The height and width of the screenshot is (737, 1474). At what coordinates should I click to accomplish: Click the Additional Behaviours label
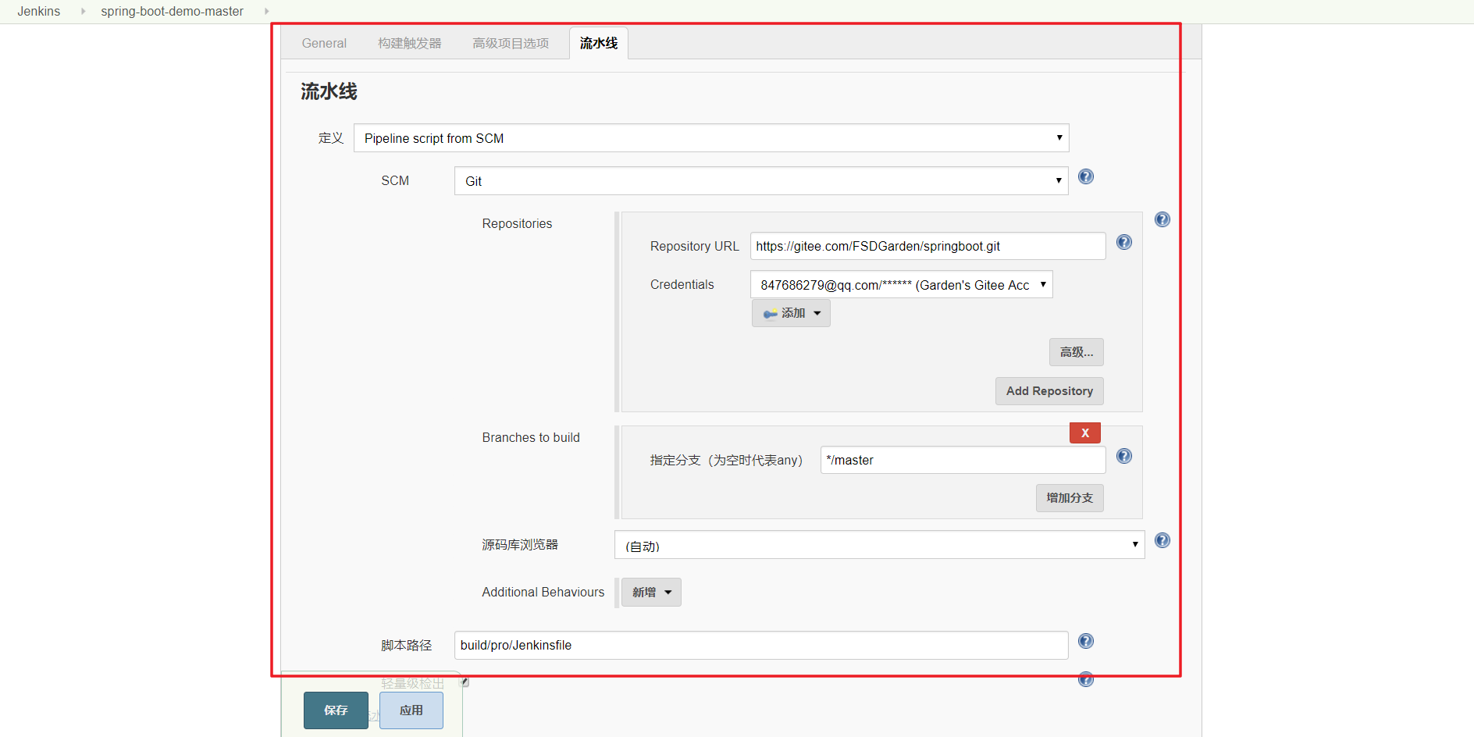(x=543, y=592)
